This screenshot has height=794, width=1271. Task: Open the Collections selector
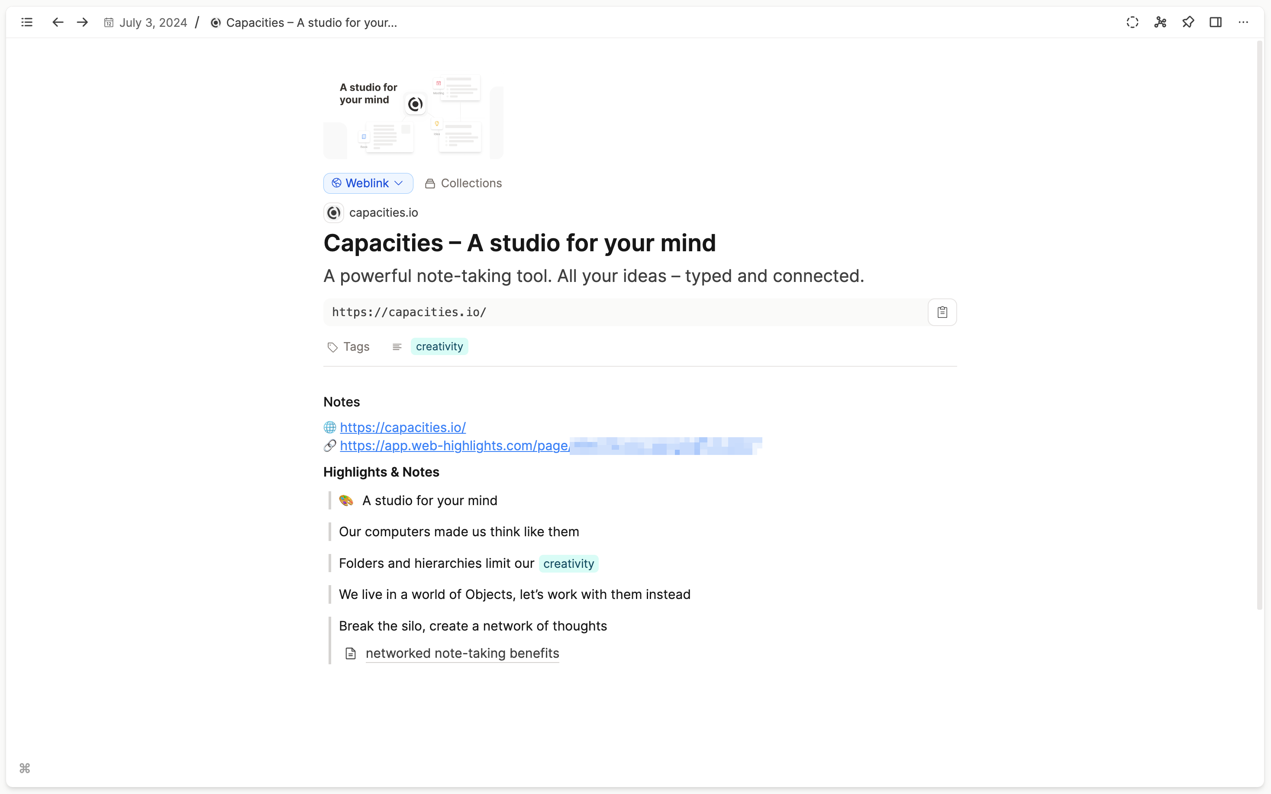pos(464,183)
